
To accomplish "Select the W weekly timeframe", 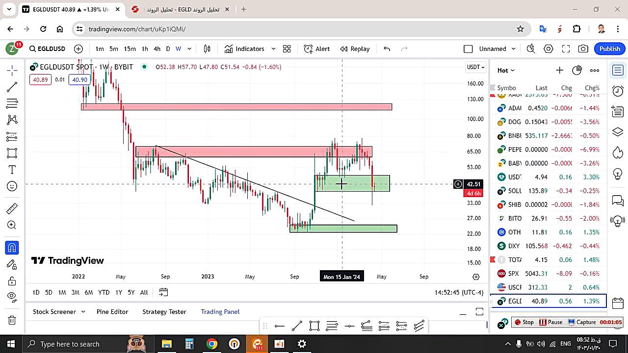I will [178, 49].
